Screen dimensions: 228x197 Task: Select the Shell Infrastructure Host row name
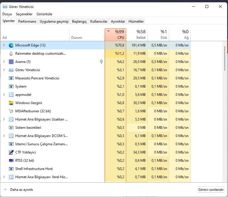pyautogui.click(x=34, y=169)
